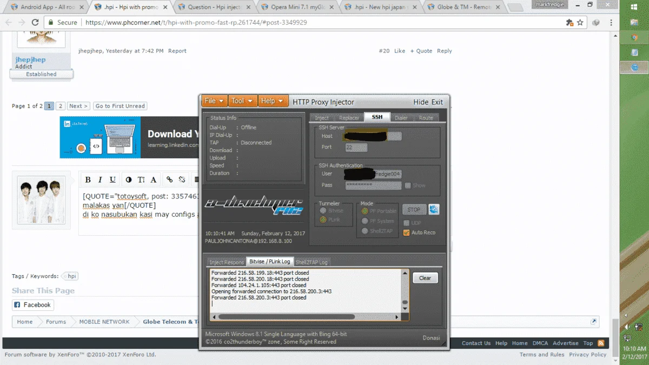Insert link using editor chain icon

coord(170,180)
